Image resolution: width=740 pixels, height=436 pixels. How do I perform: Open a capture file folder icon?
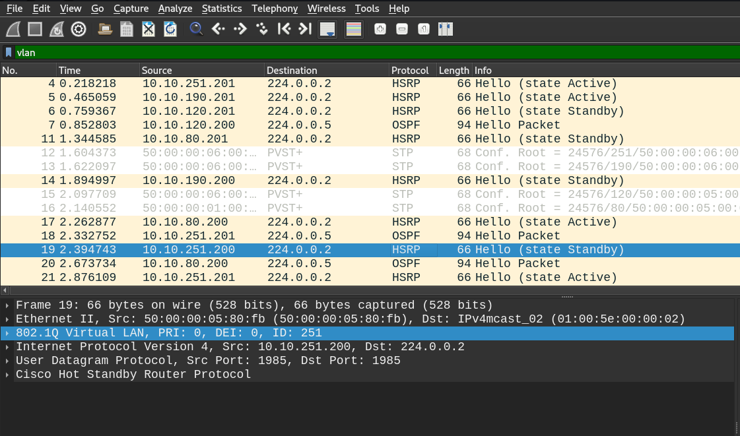(105, 29)
